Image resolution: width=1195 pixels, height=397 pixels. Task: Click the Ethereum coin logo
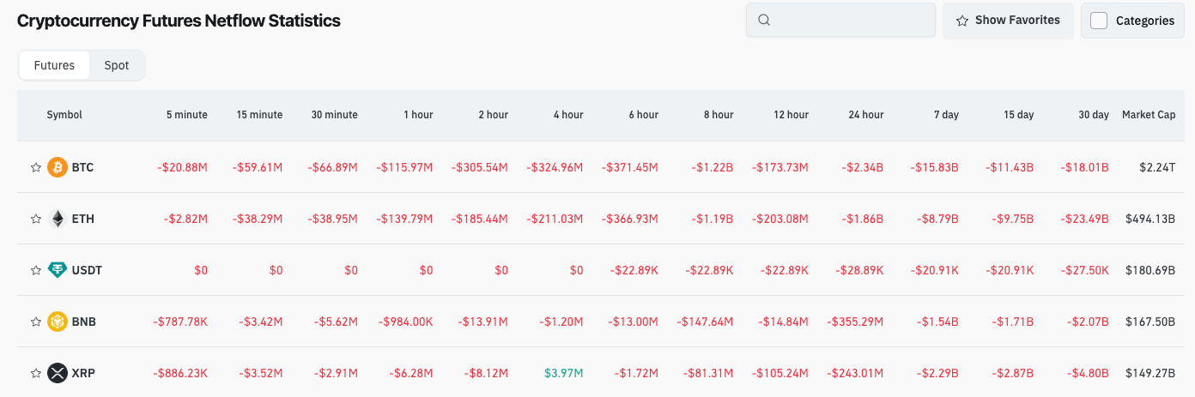tap(58, 219)
